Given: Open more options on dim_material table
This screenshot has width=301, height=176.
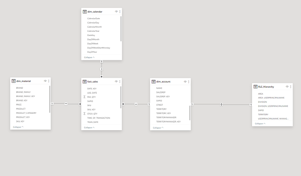Looking at the screenshot, I should tap(49, 81).
